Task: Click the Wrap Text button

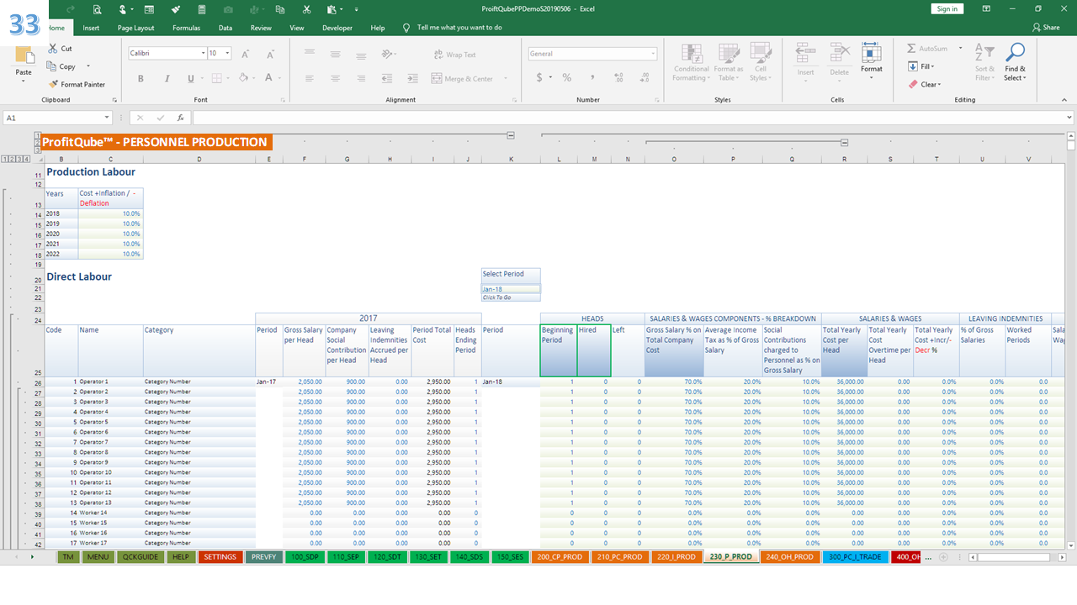Action: point(454,55)
